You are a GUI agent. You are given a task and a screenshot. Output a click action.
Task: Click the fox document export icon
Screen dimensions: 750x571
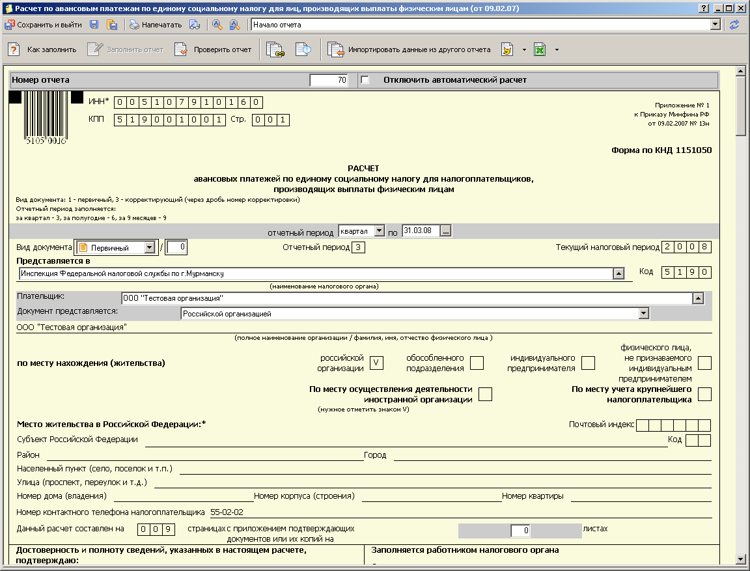[507, 49]
